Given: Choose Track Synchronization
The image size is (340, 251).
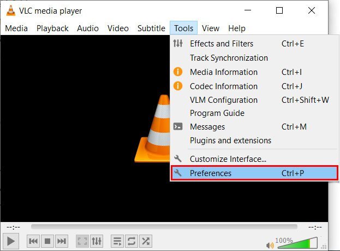Looking at the screenshot, I should (x=254, y=58).
